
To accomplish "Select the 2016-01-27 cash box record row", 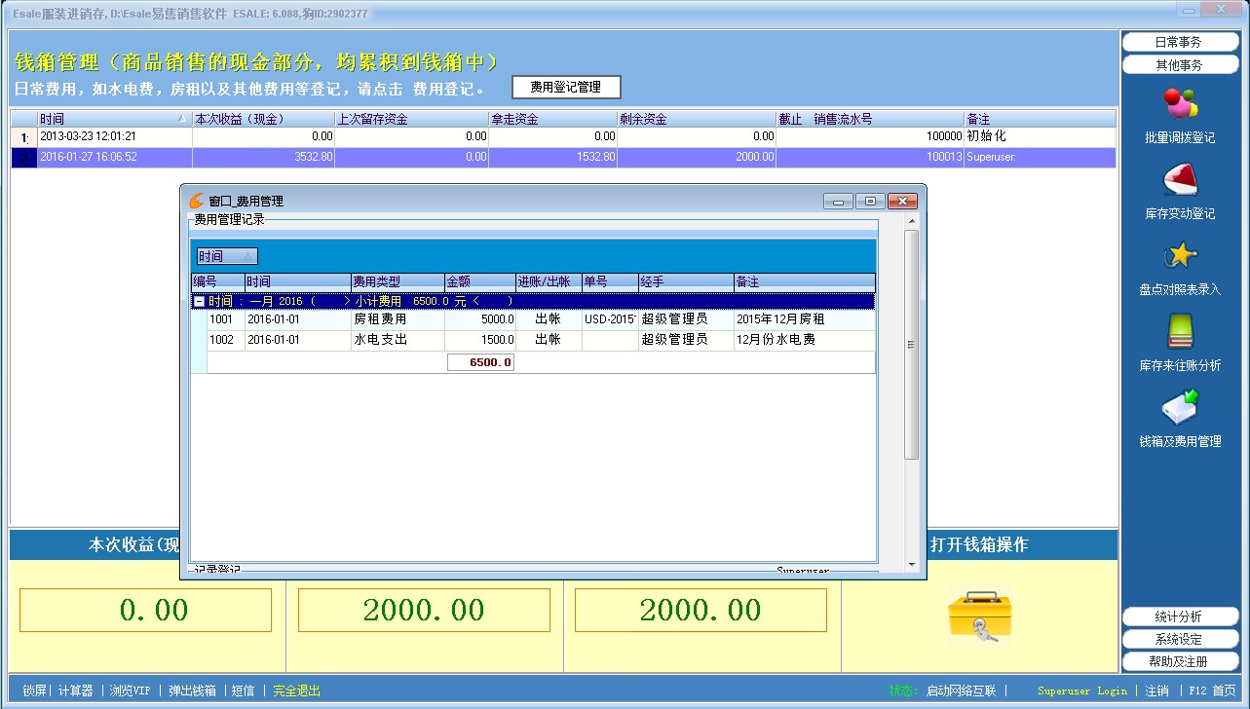I will [487, 157].
